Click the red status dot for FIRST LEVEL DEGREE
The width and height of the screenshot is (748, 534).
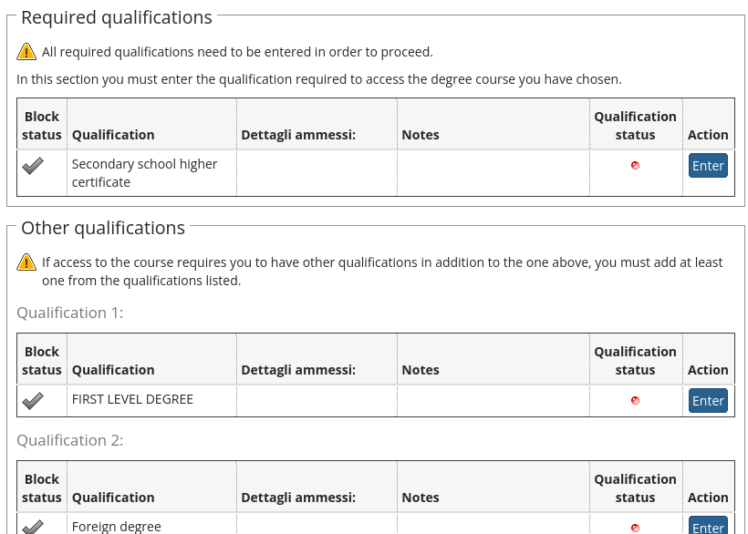coord(635,401)
